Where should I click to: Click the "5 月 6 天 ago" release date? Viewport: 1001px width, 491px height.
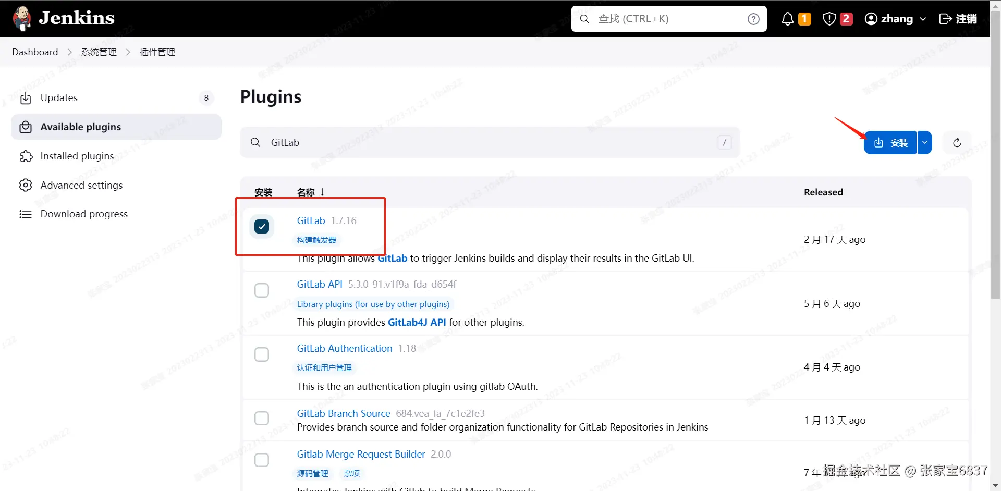pos(832,304)
